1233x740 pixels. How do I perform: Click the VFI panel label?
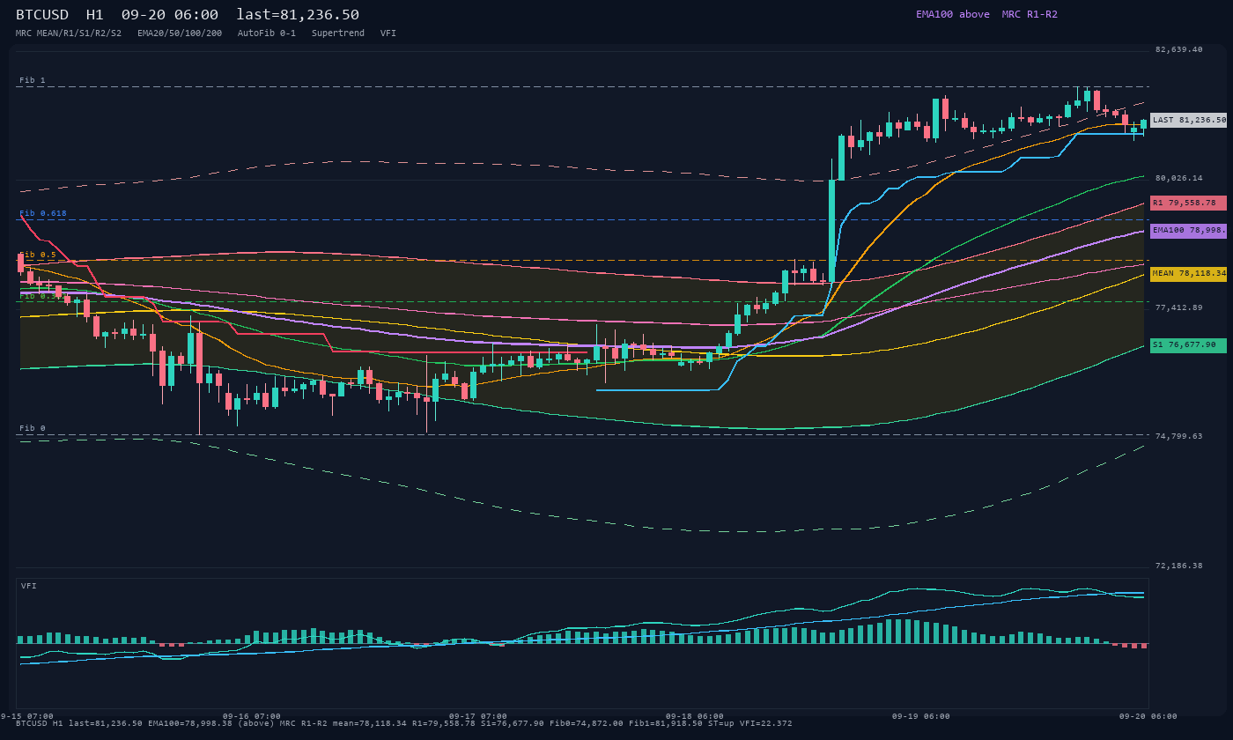pyautogui.click(x=29, y=586)
